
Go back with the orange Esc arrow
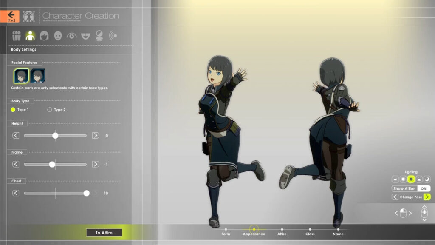coord(10,17)
